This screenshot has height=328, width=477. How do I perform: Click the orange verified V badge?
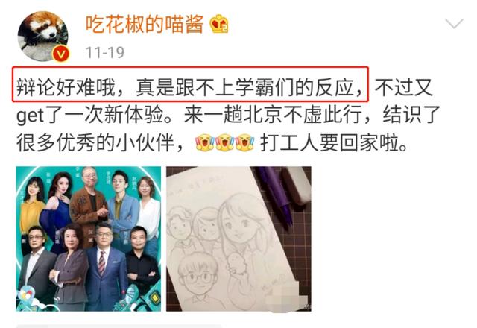coord(61,54)
